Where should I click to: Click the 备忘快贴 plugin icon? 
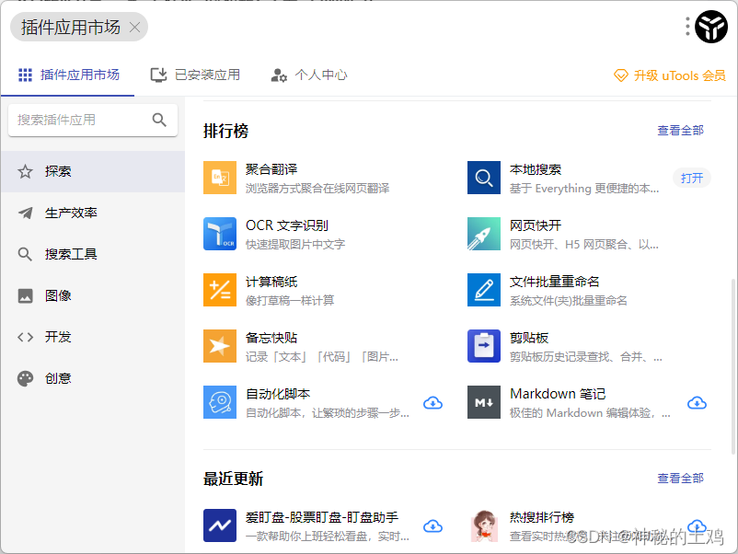[220, 346]
